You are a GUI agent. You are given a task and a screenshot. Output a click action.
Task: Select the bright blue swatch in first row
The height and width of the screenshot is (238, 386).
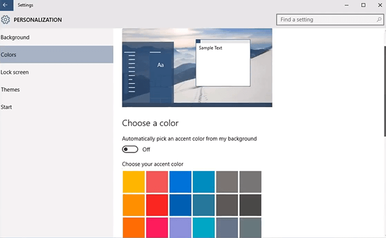(x=180, y=182)
